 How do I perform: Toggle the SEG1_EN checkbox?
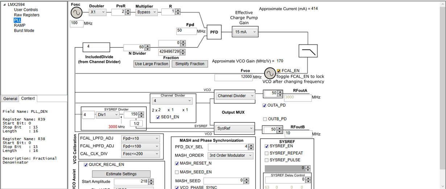click(158, 117)
